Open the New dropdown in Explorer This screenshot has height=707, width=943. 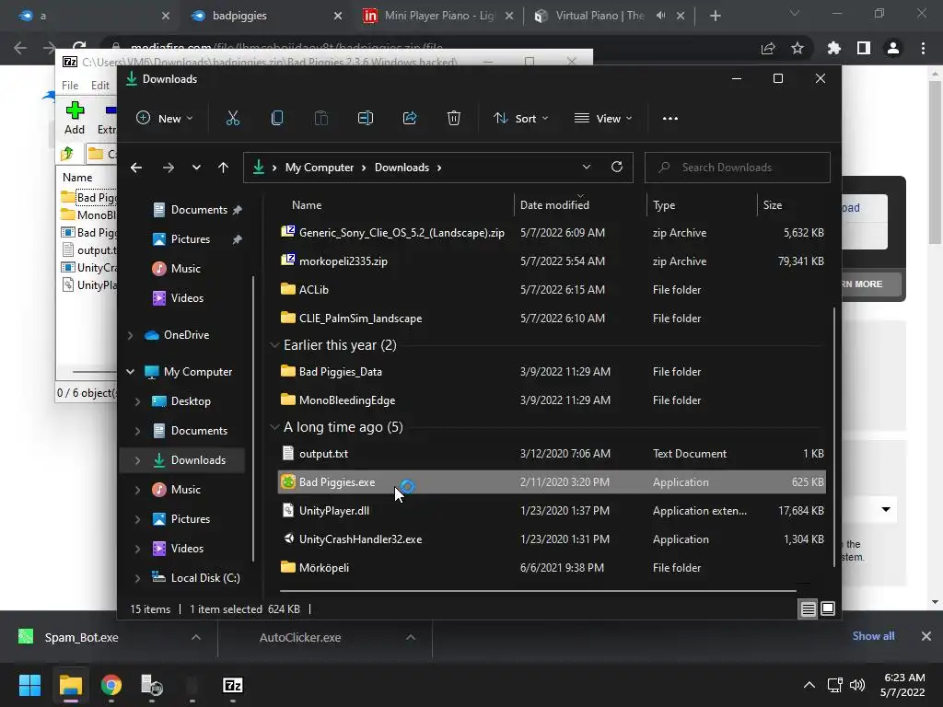[165, 119]
